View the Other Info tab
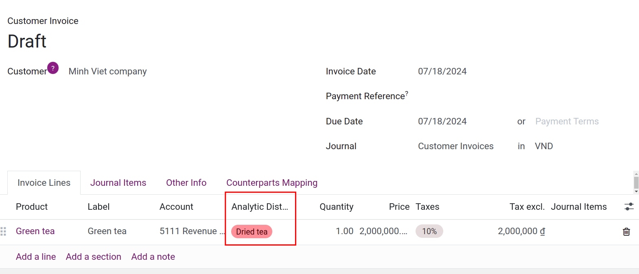639x274 pixels. pos(186,183)
